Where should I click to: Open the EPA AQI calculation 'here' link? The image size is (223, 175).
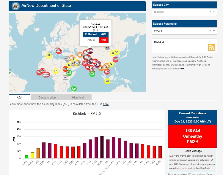106,104
